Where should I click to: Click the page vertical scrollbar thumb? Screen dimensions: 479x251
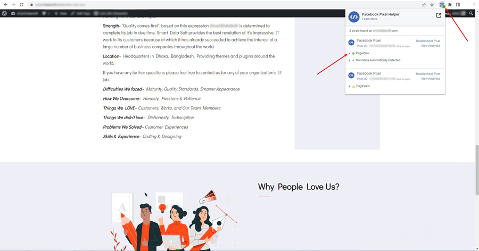coord(477,170)
